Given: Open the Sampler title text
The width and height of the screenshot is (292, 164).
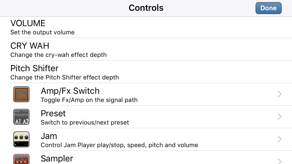Looking at the screenshot, I should [57, 159].
